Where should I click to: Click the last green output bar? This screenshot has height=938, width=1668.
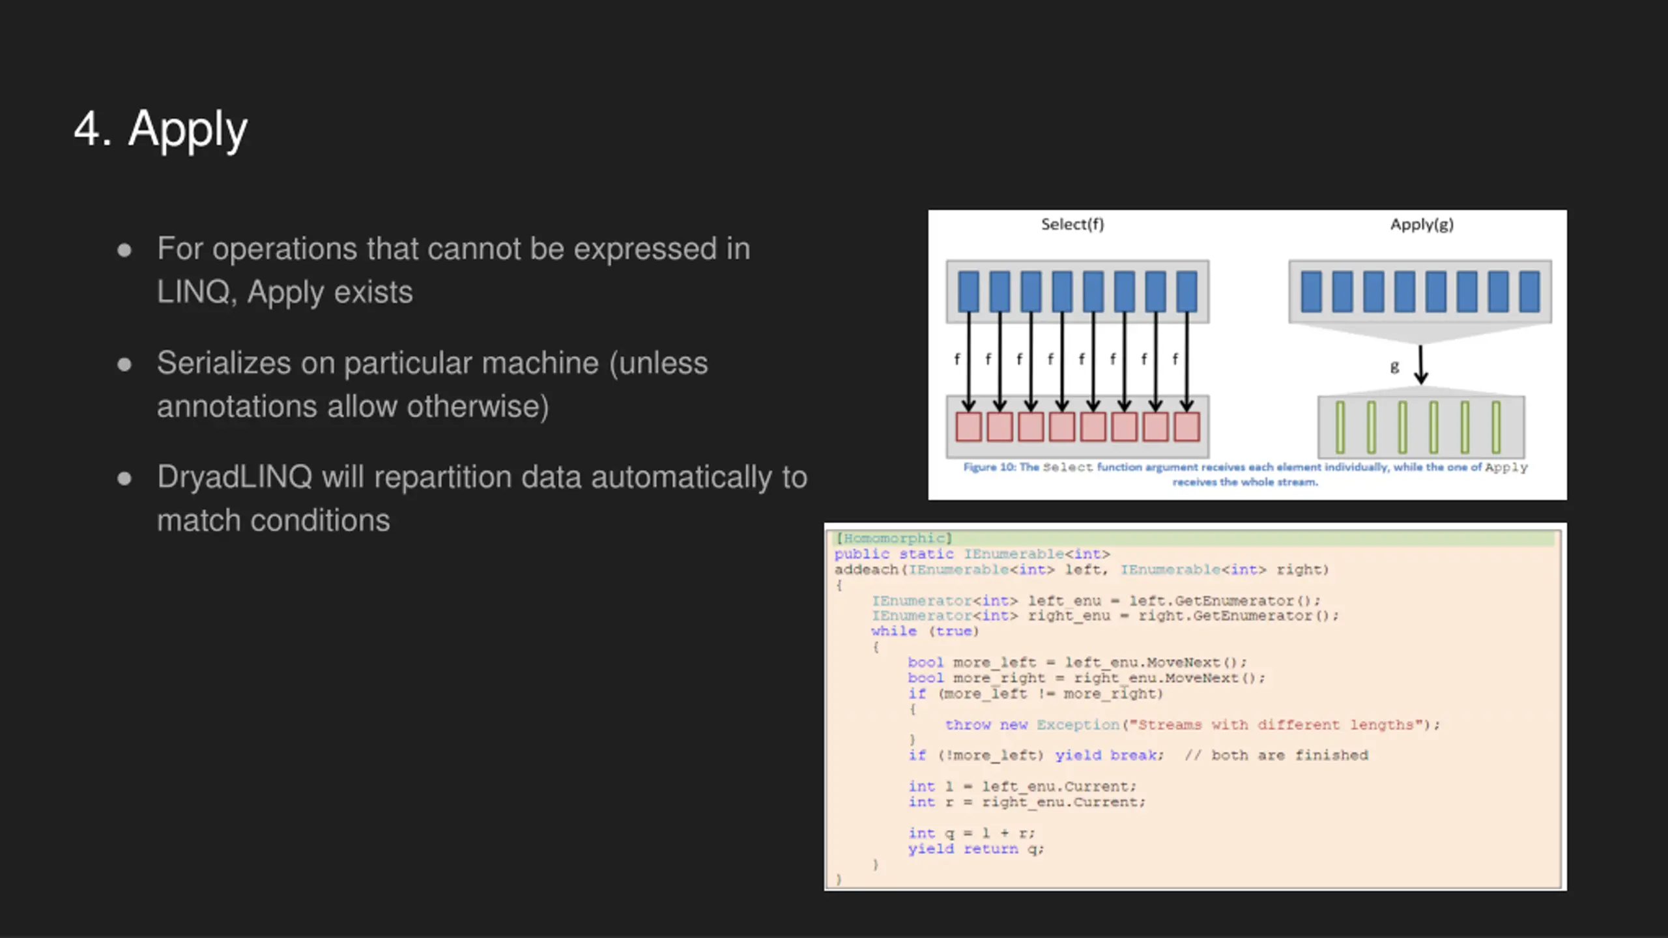click(1496, 427)
